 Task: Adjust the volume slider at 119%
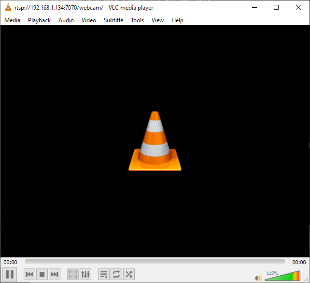(x=282, y=276)
